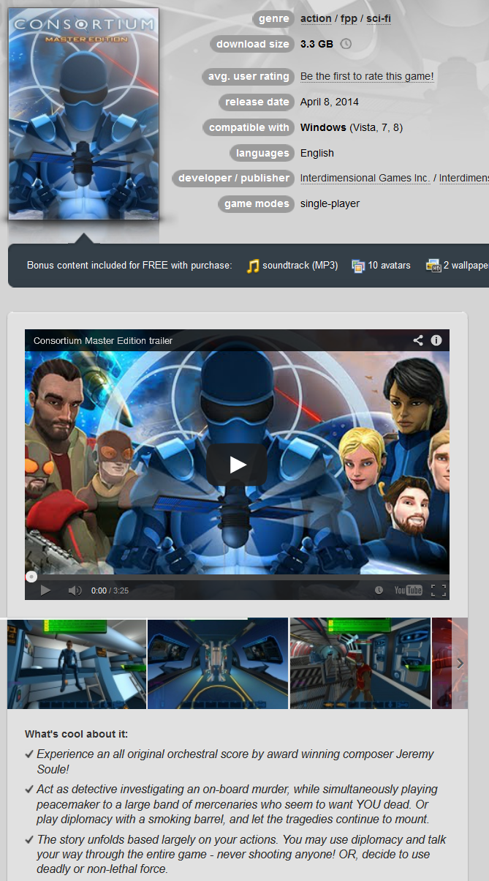
Task: Click 'Be the first to rate this game!'
Action: (x=368, y=76)
